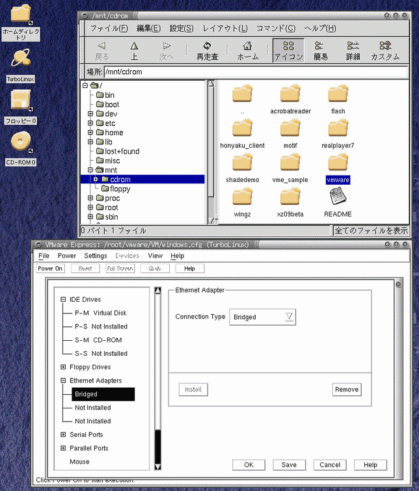Click the 場所 location input field

pos(256,72)
